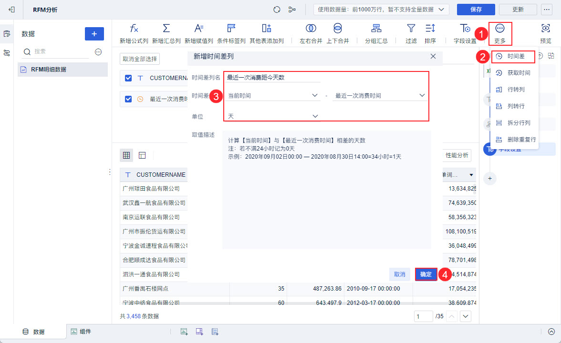Open the 最近一次消费时间 dropdown in dialog
Viewport: 561px width, 343px height.
coord(380,95)
